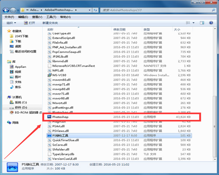The image size is (219, 175).
Task: Select Microsoft.VC80.CRT.manifest file icon
Action: pos(49,66)
